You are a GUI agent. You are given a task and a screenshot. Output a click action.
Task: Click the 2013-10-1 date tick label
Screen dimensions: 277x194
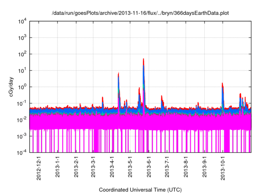pos(222,168)
